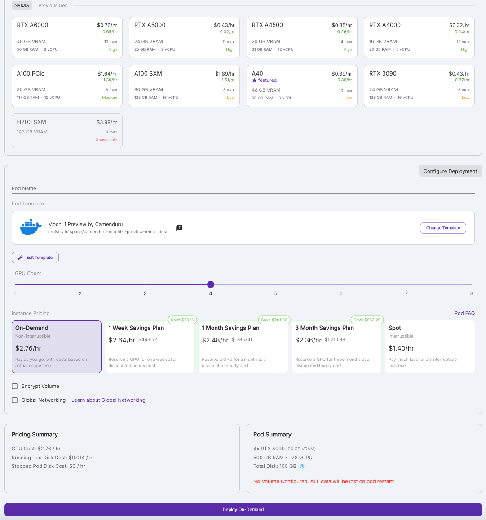This screenshot has height=520, width=486.
Task: Click pencil icon on Edit Template
Action: tap(20, 258)
